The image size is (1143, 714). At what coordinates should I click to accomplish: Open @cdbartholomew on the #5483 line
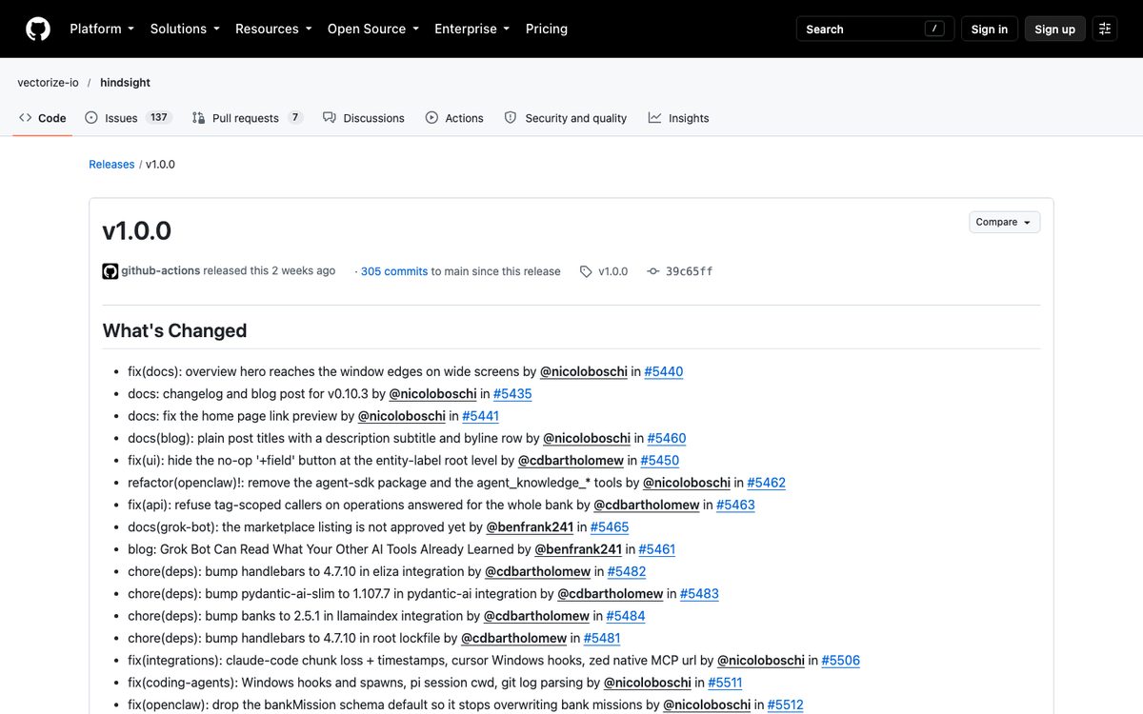(x=610, y=593)
